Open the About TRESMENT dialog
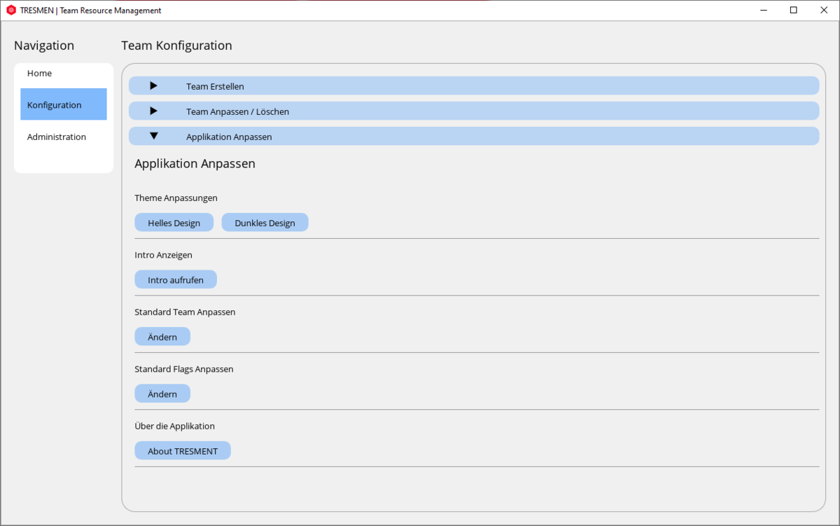The height and width of the screenshot is (526, 840). pyautogui.click(x=182, y=451)
